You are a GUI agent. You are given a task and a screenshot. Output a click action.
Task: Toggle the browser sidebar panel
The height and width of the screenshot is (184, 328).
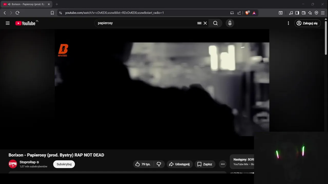click(x=297, y=13)
